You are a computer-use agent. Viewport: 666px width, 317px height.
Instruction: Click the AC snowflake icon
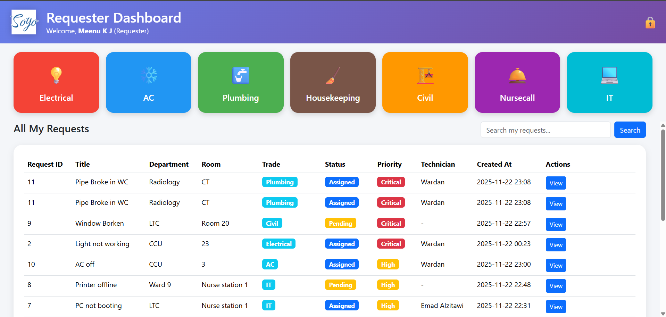click(149, 76)
